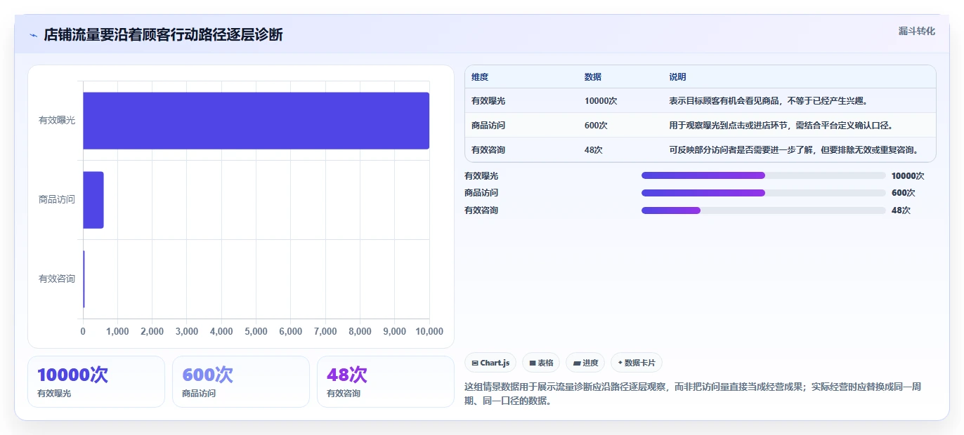Click the title 店铺流量要沿着顾客行动路径逐层诊断

163,35
